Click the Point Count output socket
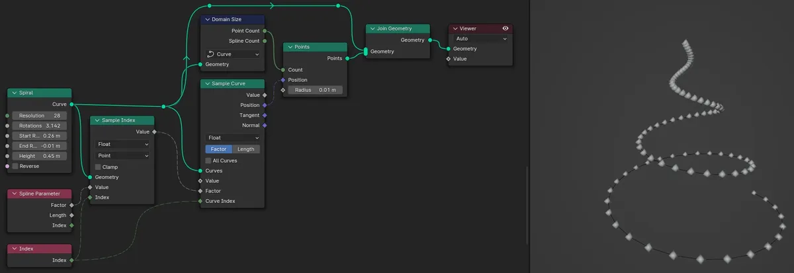This screenshot has width=794, height=273. click(x=265, y=30)
